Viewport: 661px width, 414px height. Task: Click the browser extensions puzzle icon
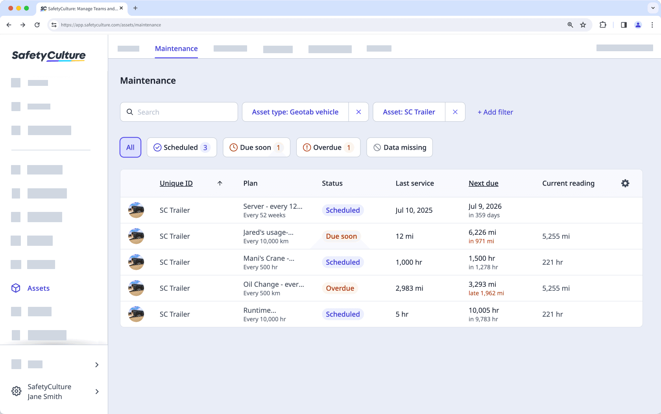pyautogui.click(x=603, y=24)
